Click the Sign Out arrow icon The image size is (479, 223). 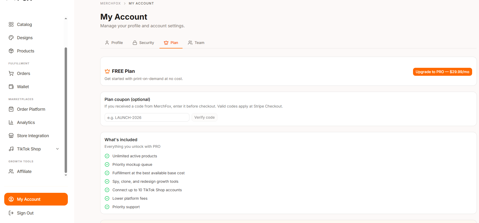11,213
